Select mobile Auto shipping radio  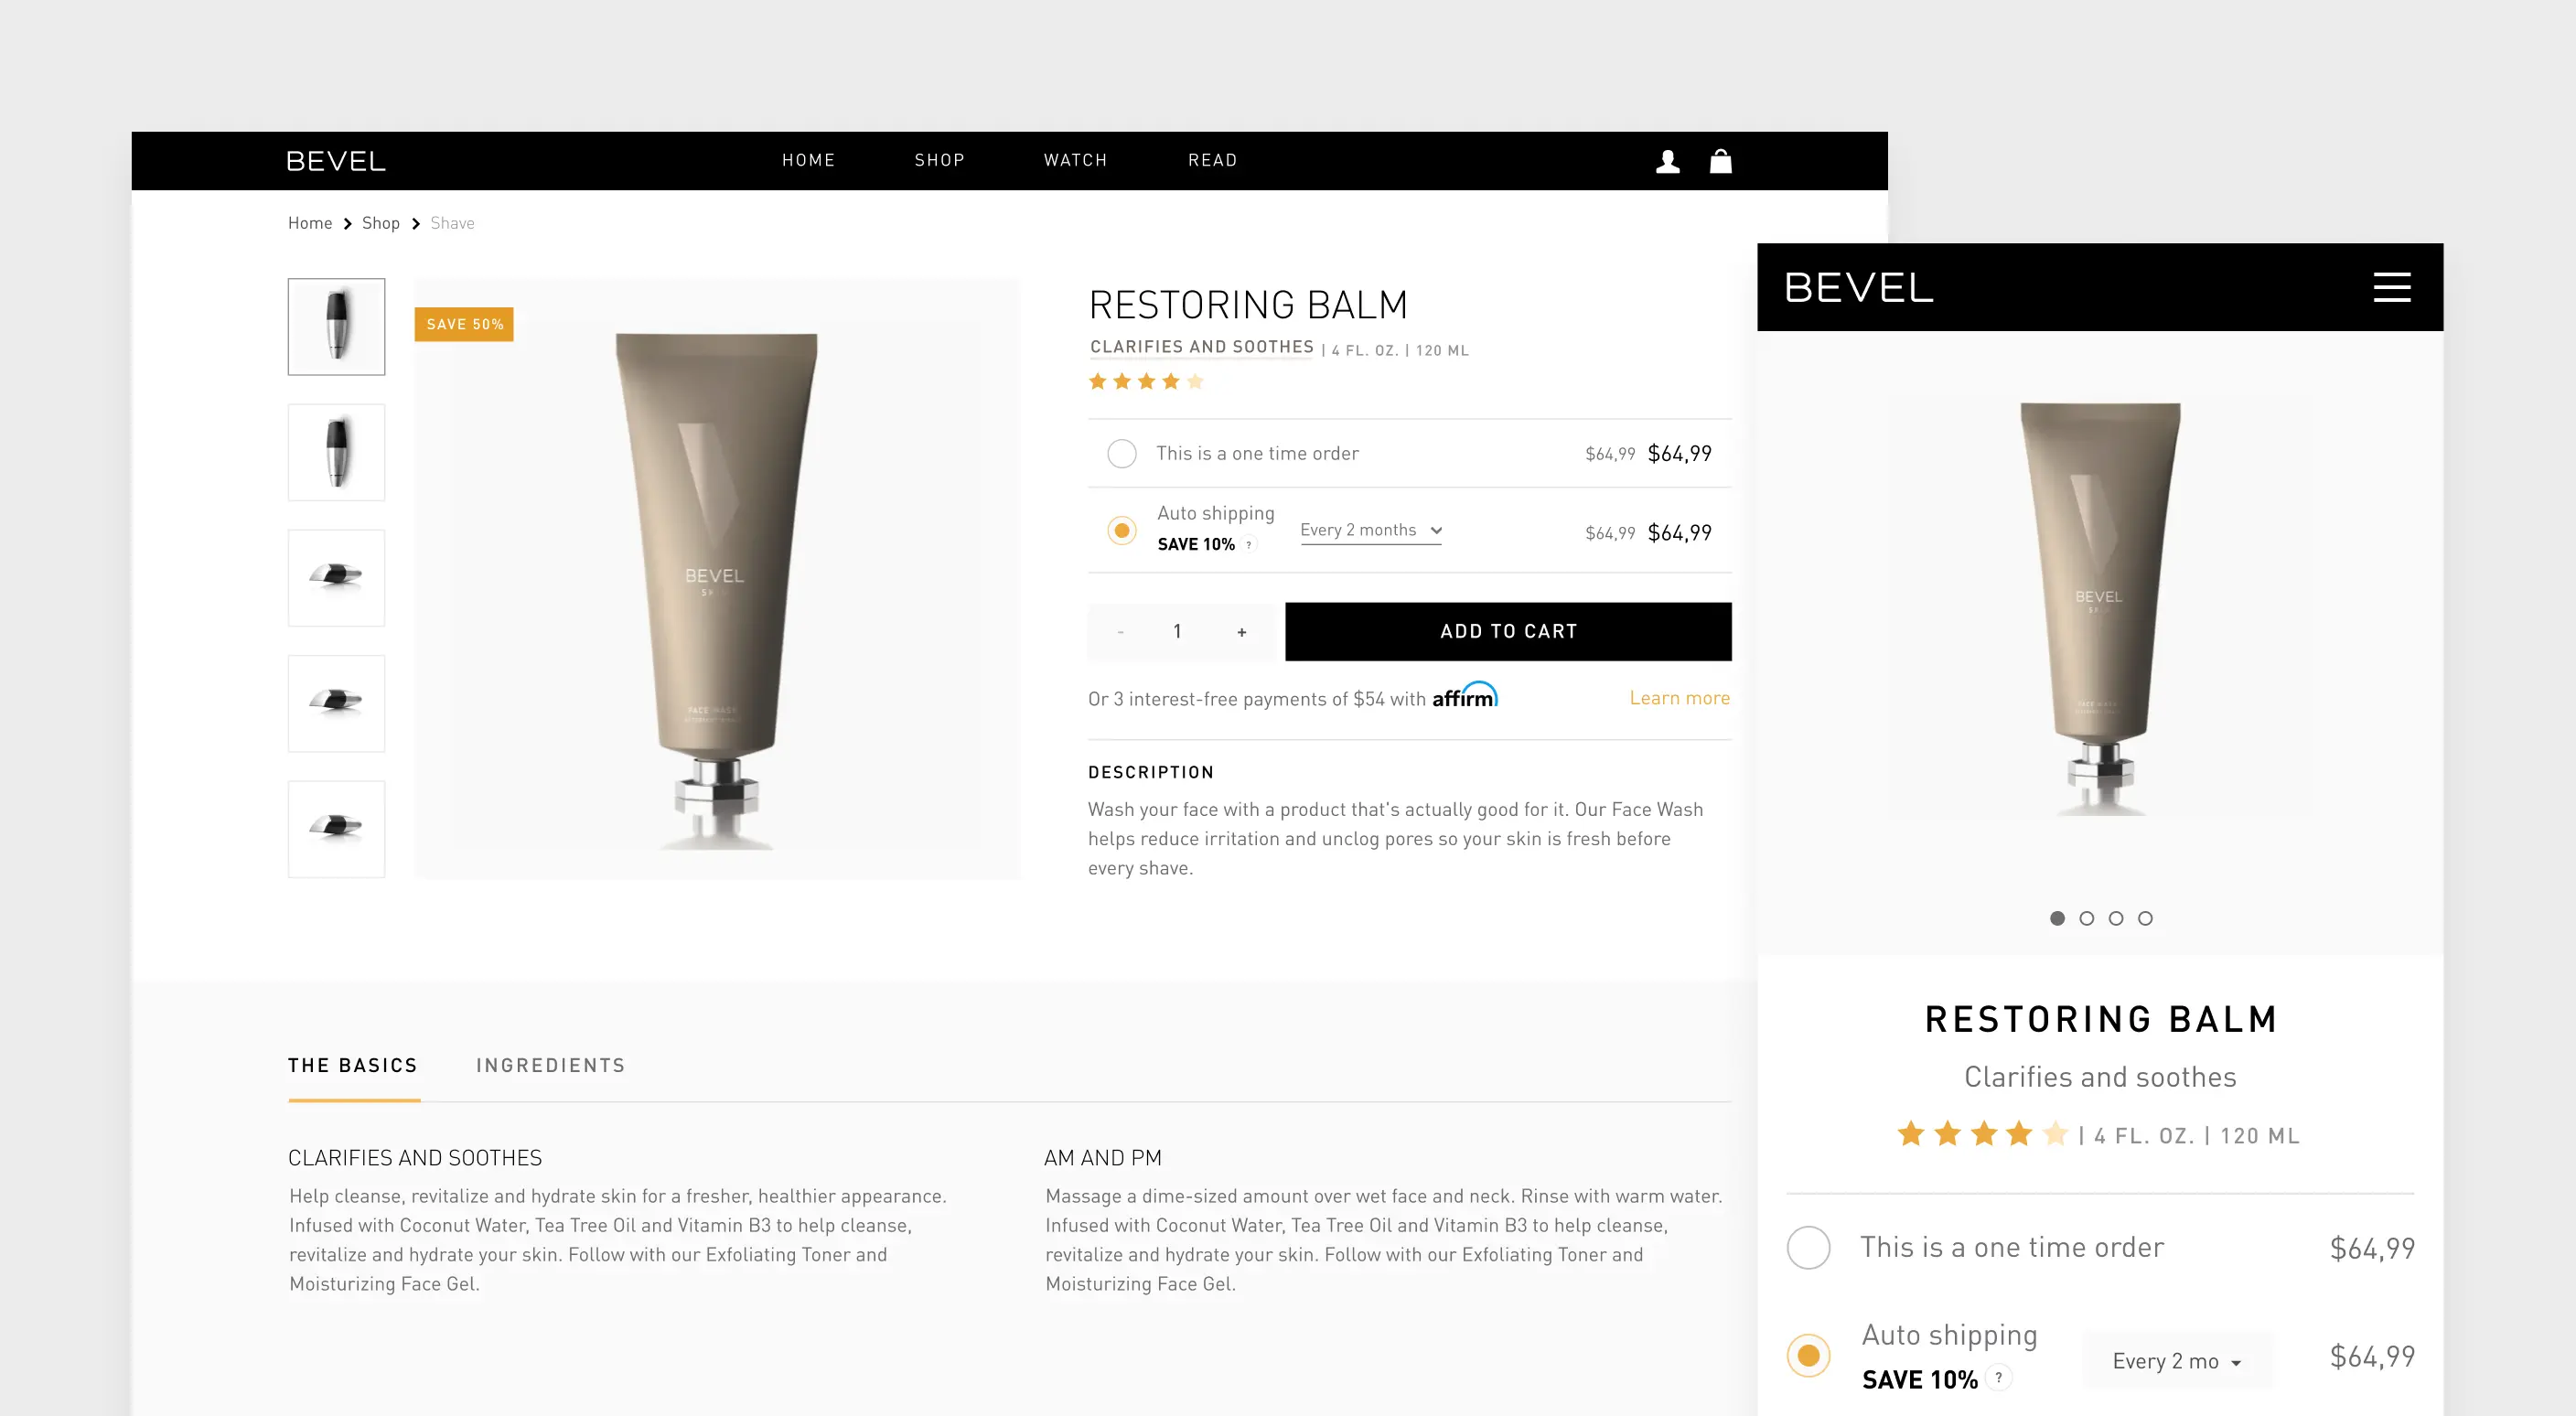(x=1808, y=1356)
